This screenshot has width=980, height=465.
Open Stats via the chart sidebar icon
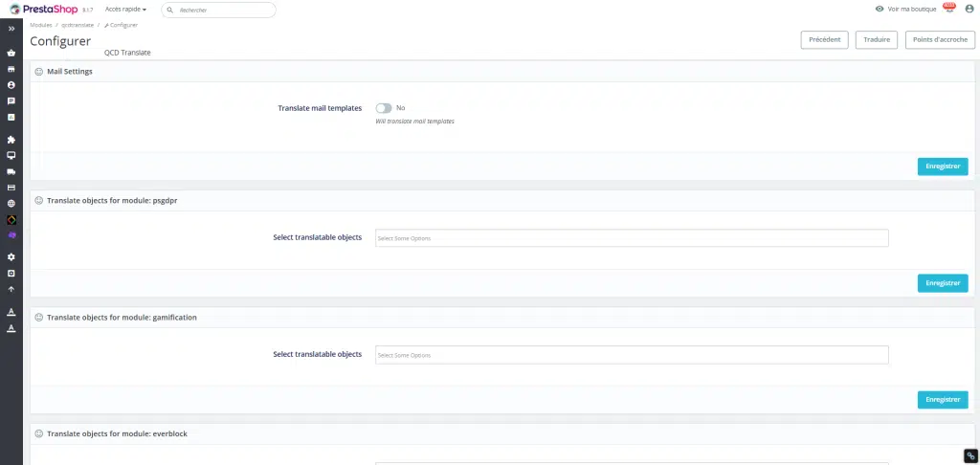[x=11, y=117]
